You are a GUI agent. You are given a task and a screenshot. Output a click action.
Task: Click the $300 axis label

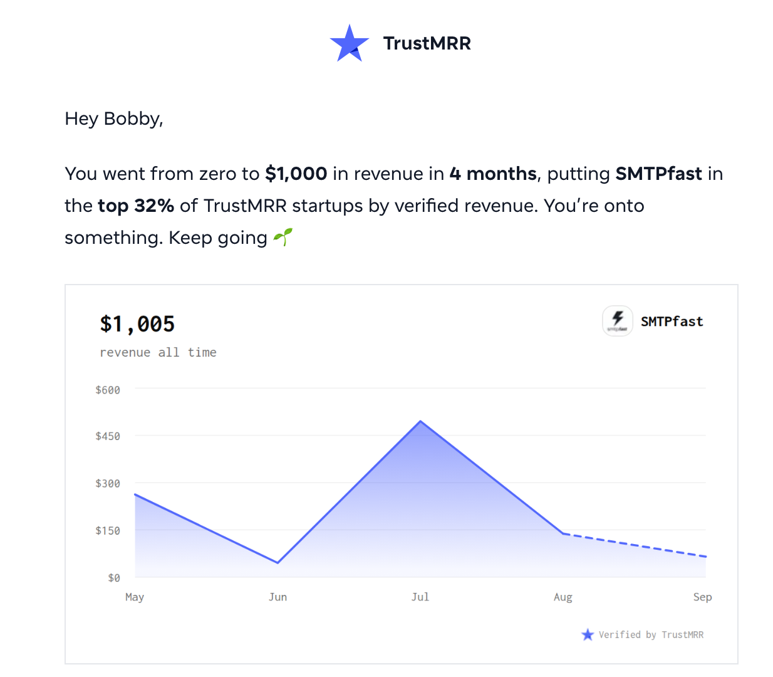pos(108,483)
